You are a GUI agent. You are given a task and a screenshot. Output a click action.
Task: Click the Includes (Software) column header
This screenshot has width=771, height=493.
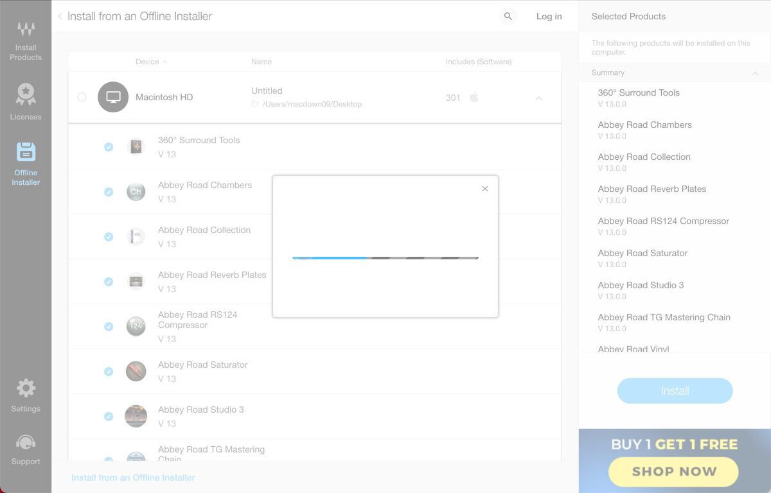479,62
